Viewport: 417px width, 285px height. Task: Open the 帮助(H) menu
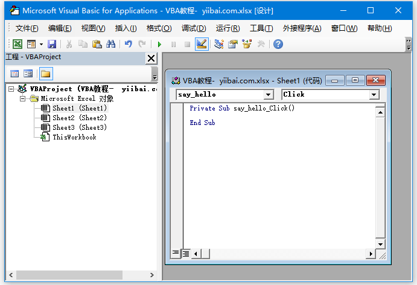point(380,28)
